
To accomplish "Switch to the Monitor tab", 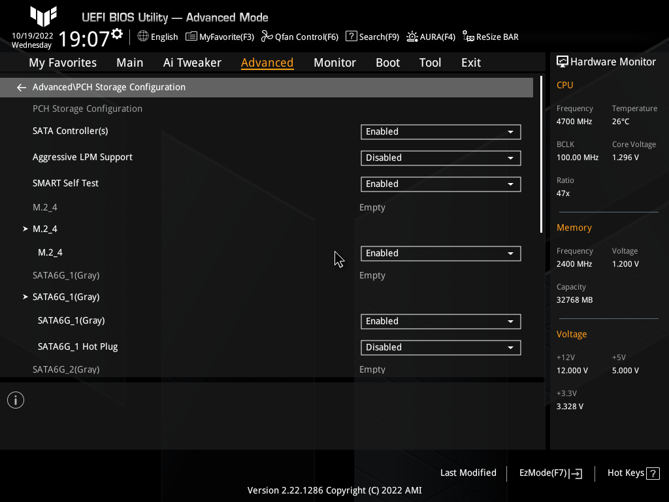I will click(334, 62).
